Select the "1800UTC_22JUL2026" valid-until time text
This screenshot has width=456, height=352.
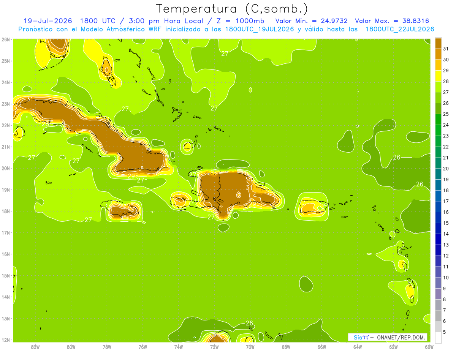[400, 29]
